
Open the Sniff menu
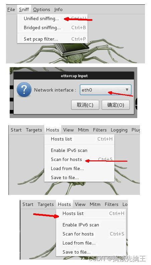24,10
